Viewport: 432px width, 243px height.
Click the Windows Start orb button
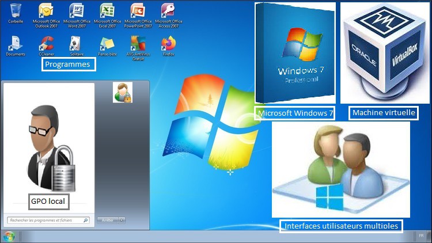click(x=9, y=237)
